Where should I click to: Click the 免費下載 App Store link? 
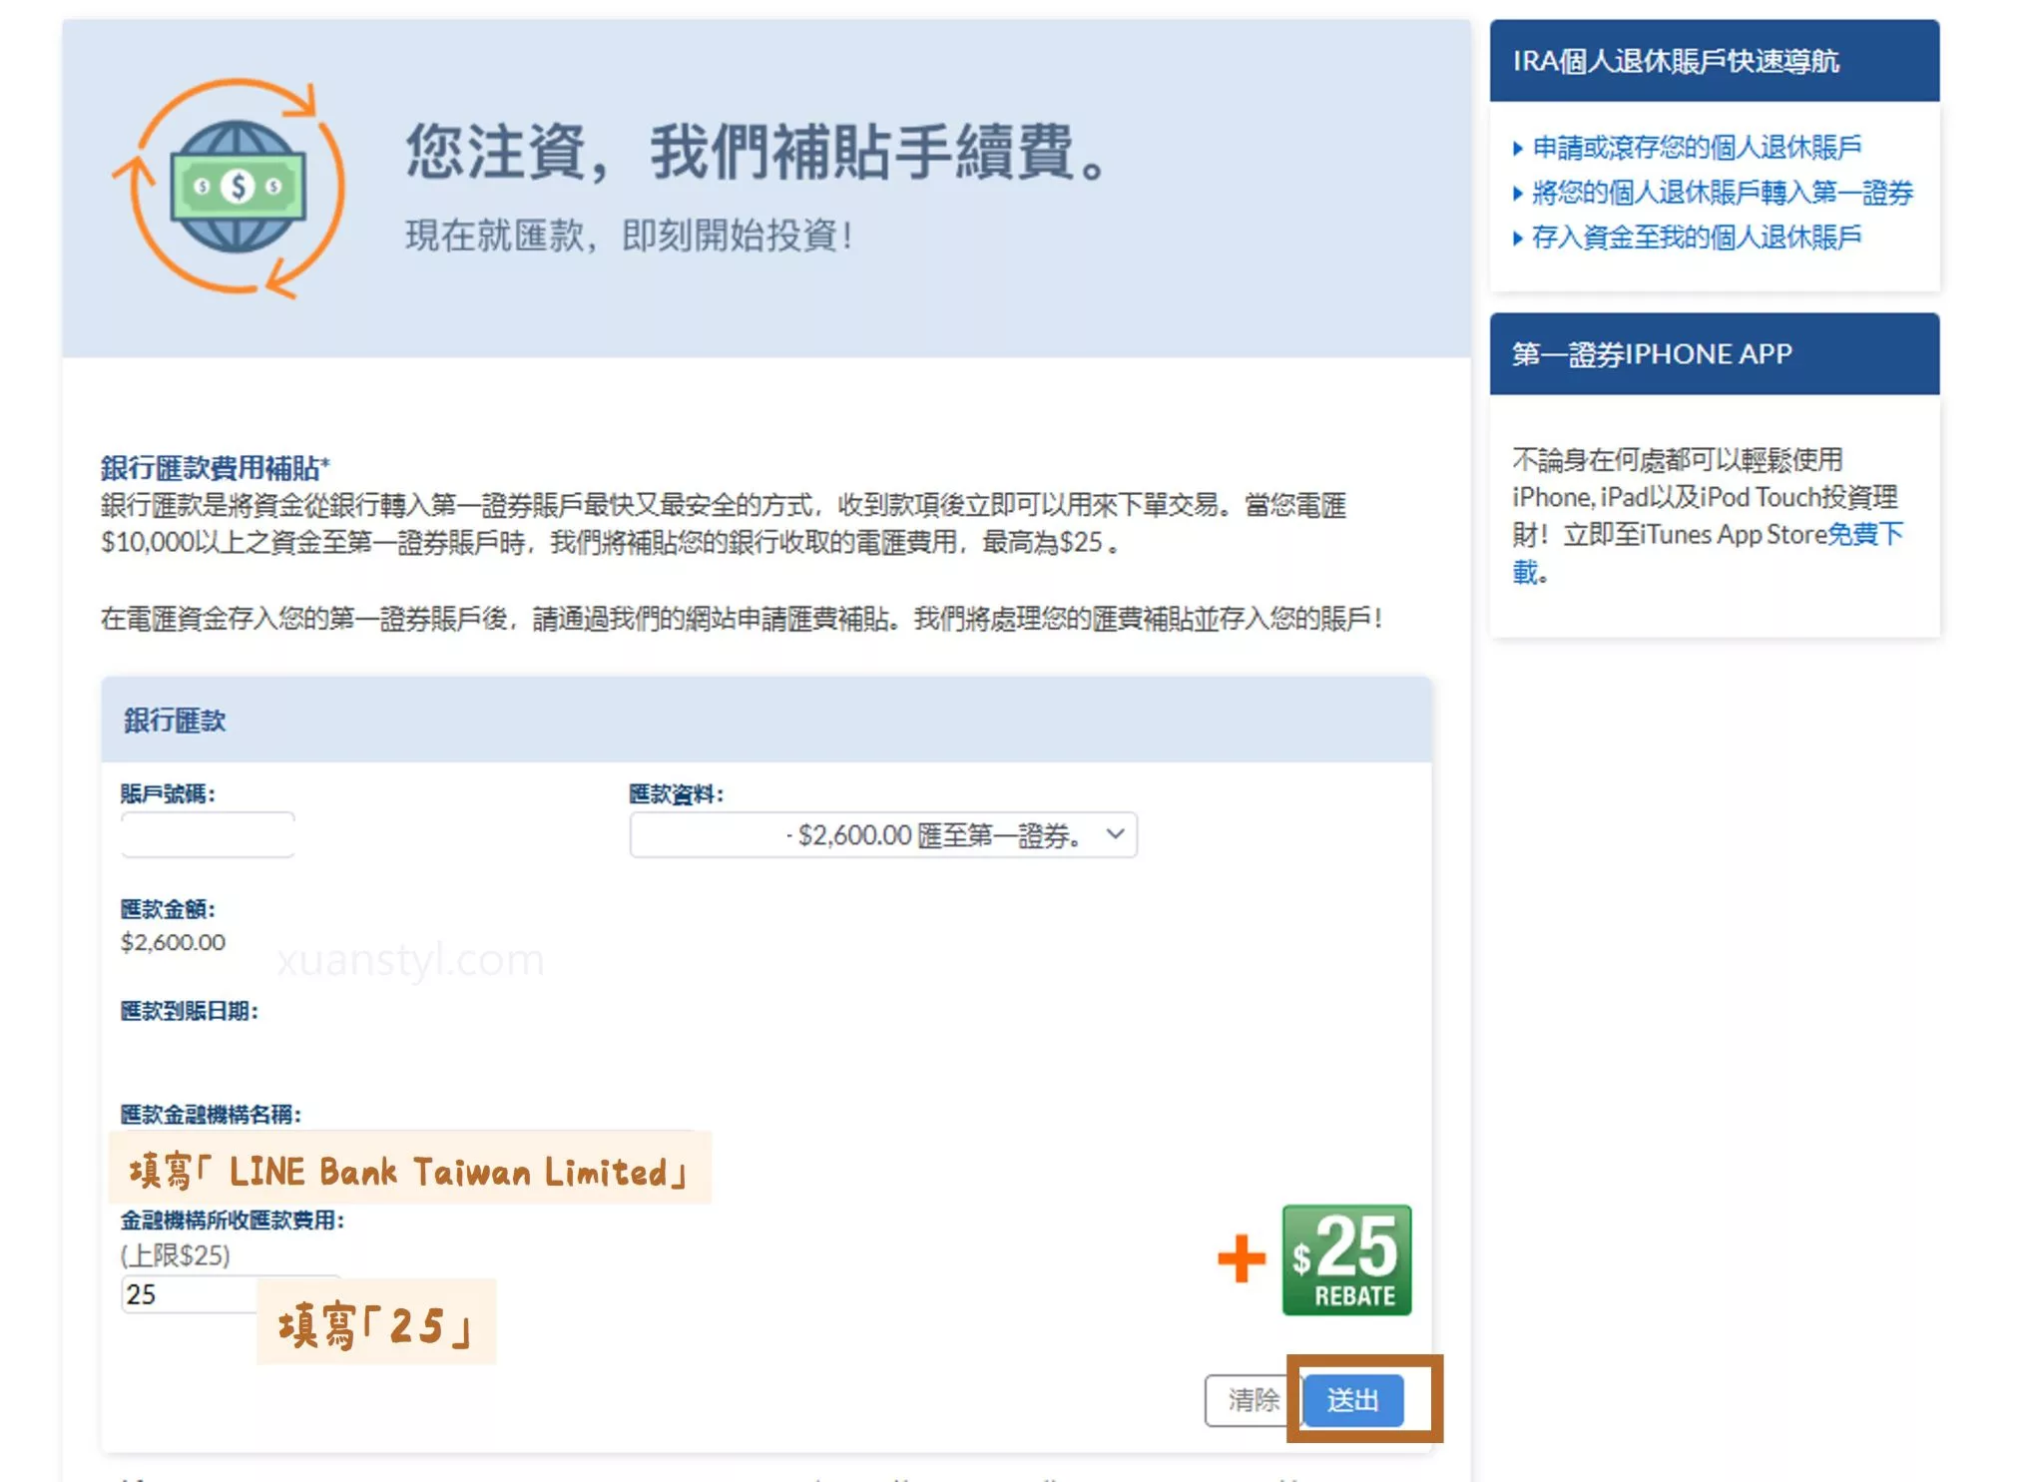click(1865, 535)
